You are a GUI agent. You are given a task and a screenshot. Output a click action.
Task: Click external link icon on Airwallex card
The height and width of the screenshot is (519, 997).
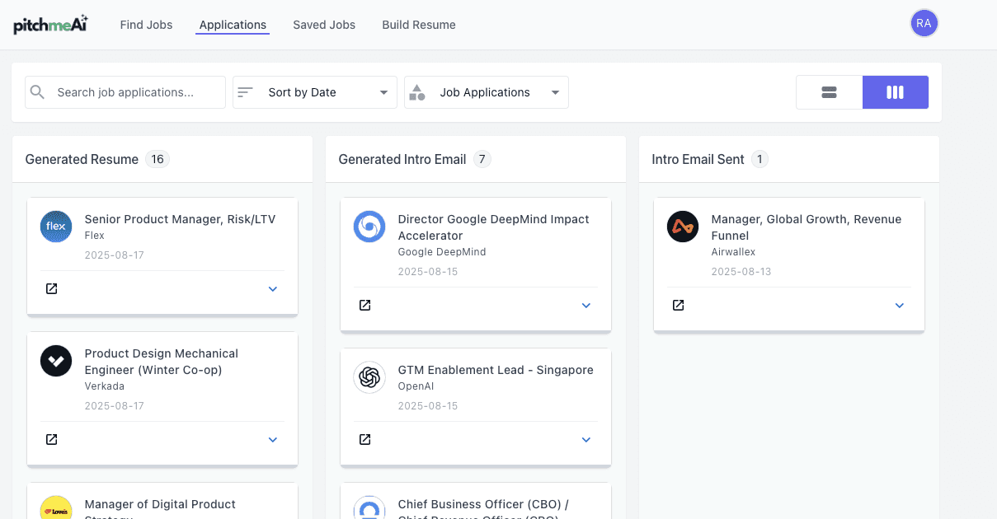[677, 305]
